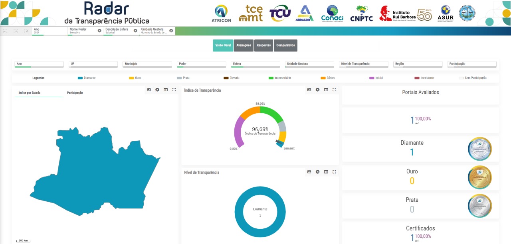Show the state map panel as table
511x244 pixels.
pos(165,90)
